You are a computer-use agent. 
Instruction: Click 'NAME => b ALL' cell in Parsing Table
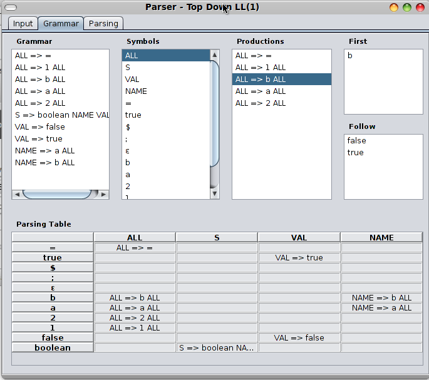[381, 297]
